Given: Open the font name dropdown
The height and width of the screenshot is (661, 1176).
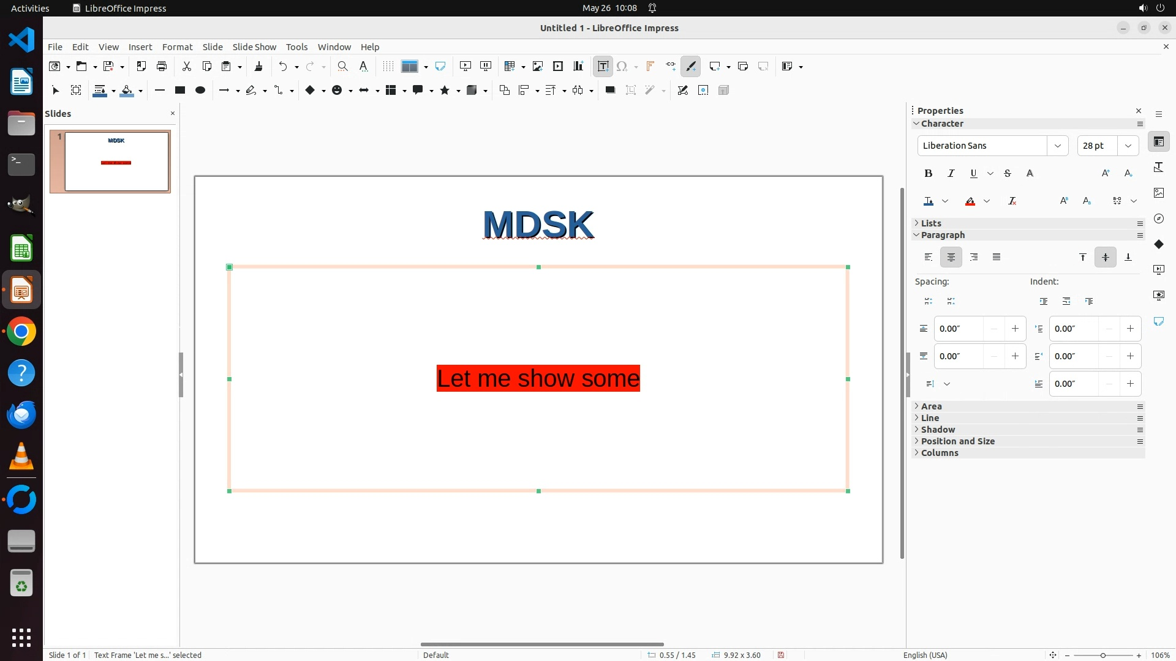Looking at the screenshot, I should pos(1057,146).
